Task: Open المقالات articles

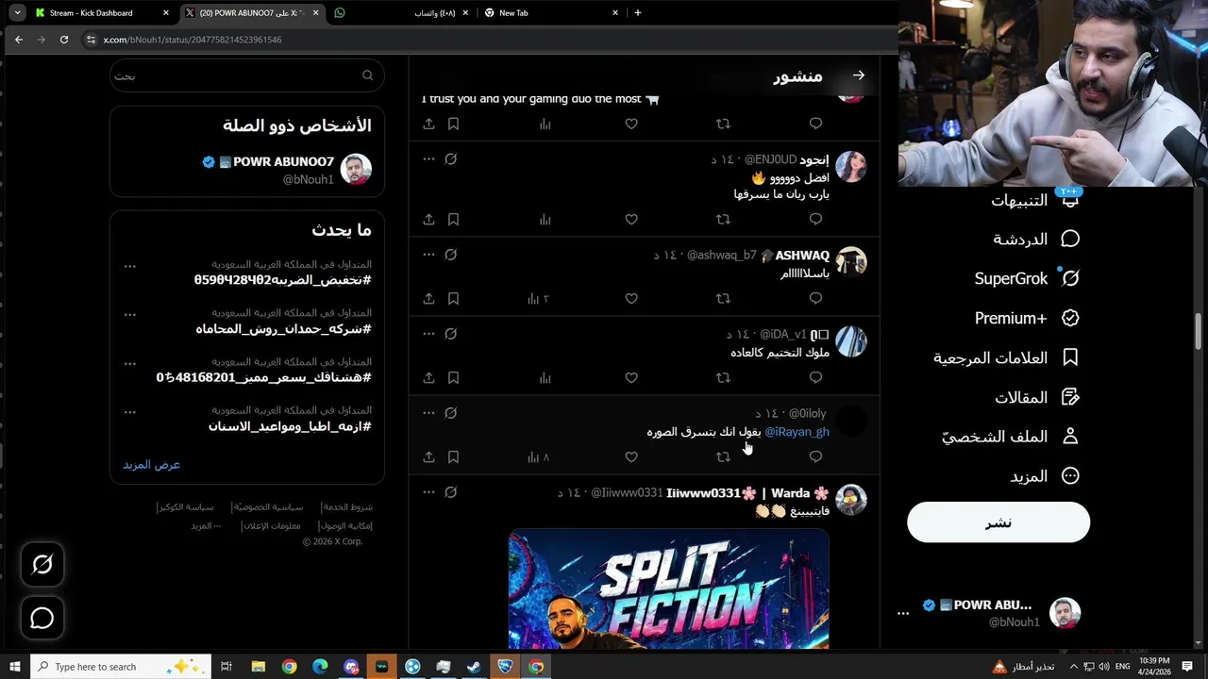Action: tap(1036, 398)
